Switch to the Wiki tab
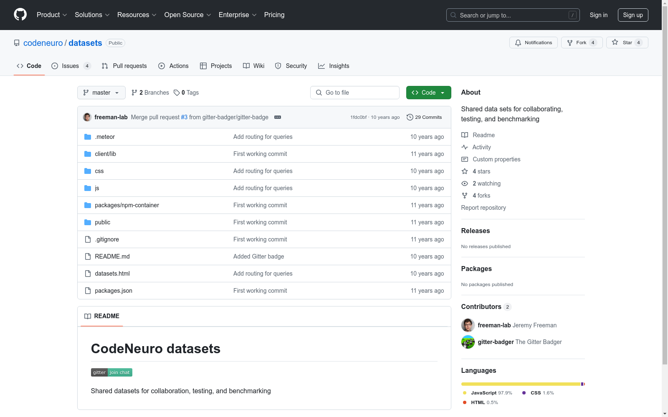This screenshot has height=417, width=668. (x=254, y=66)
